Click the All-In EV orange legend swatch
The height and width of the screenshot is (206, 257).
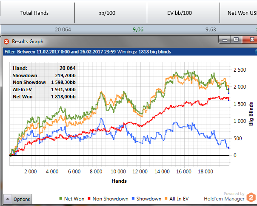click(x=166, y=198)
